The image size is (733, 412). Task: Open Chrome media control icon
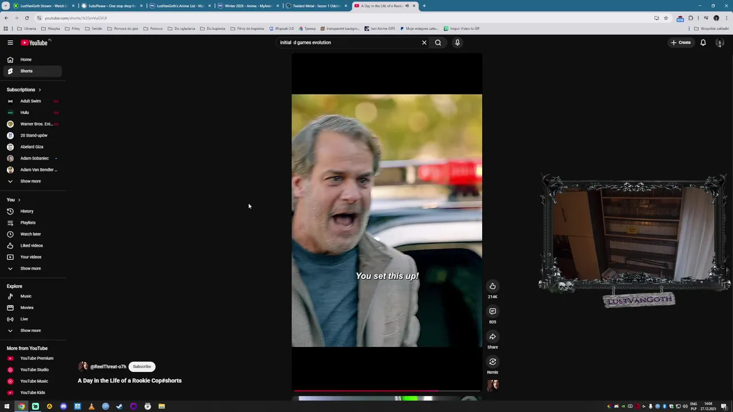tap(706, 18)
